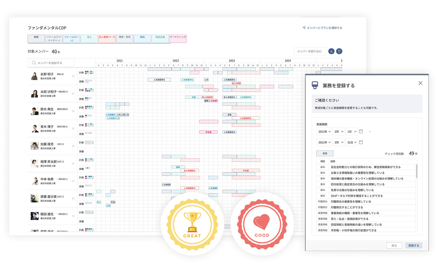
Task: Click the download icon button
Action: tap(331, 51)
